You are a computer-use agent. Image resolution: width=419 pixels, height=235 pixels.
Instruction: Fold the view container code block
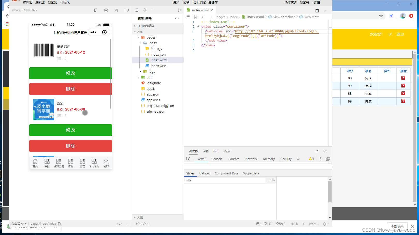(x=198, y=27)
